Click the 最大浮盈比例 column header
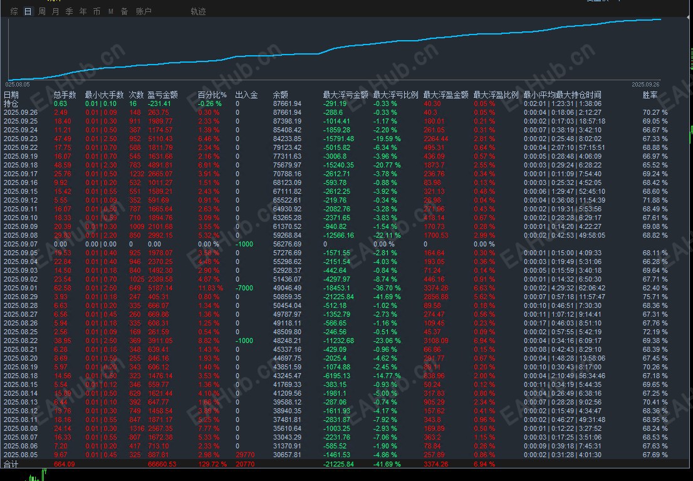Screen dimensions: 693x481 (x=496, y=95)
